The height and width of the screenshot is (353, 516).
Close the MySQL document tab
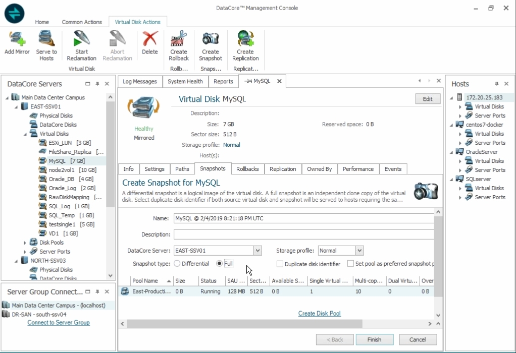point(279,81)
